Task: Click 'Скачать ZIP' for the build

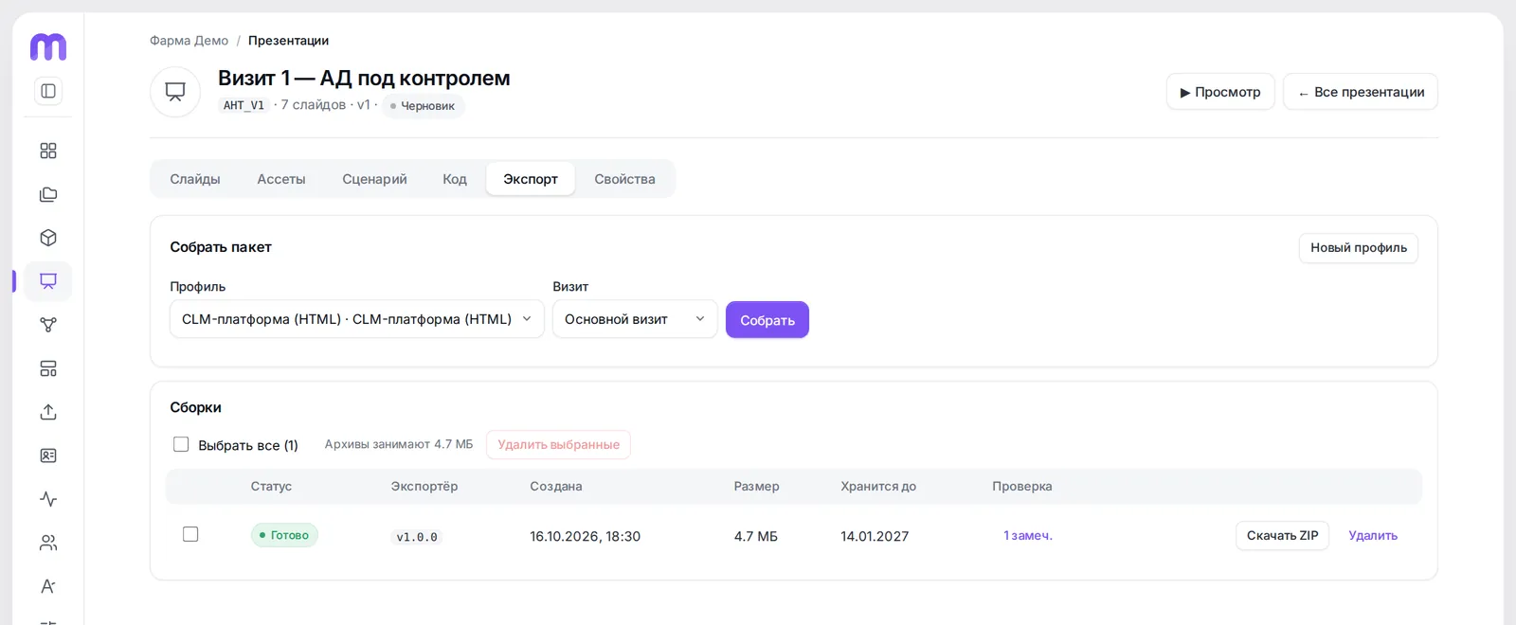Action: tap(1282, 536)
